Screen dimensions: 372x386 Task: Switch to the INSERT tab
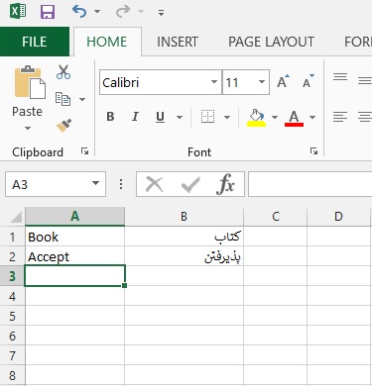pos(178,42)
